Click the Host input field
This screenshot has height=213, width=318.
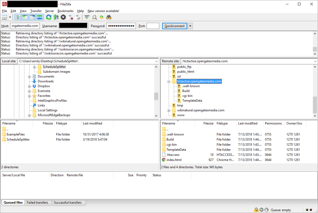(25, 26)
